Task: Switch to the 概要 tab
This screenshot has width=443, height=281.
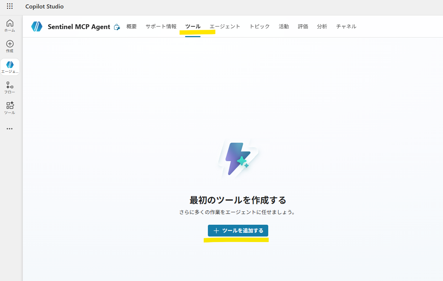Action: tap(131, 26)
